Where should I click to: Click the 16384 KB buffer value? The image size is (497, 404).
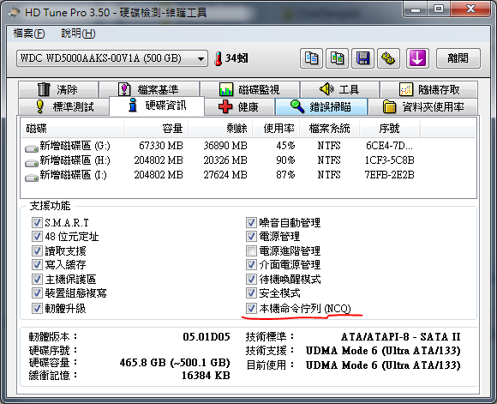pos(206,376)
